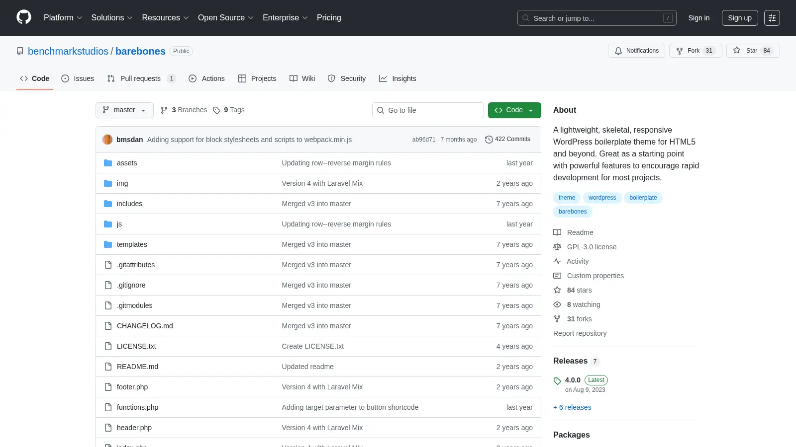Click the theme topic tag
Image resolution: width=796 pixels, height=447 pixels.
(x=567, y=198)
